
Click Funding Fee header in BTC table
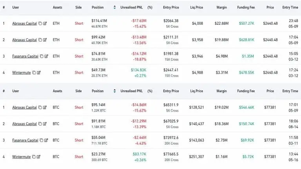coord(246,91)
